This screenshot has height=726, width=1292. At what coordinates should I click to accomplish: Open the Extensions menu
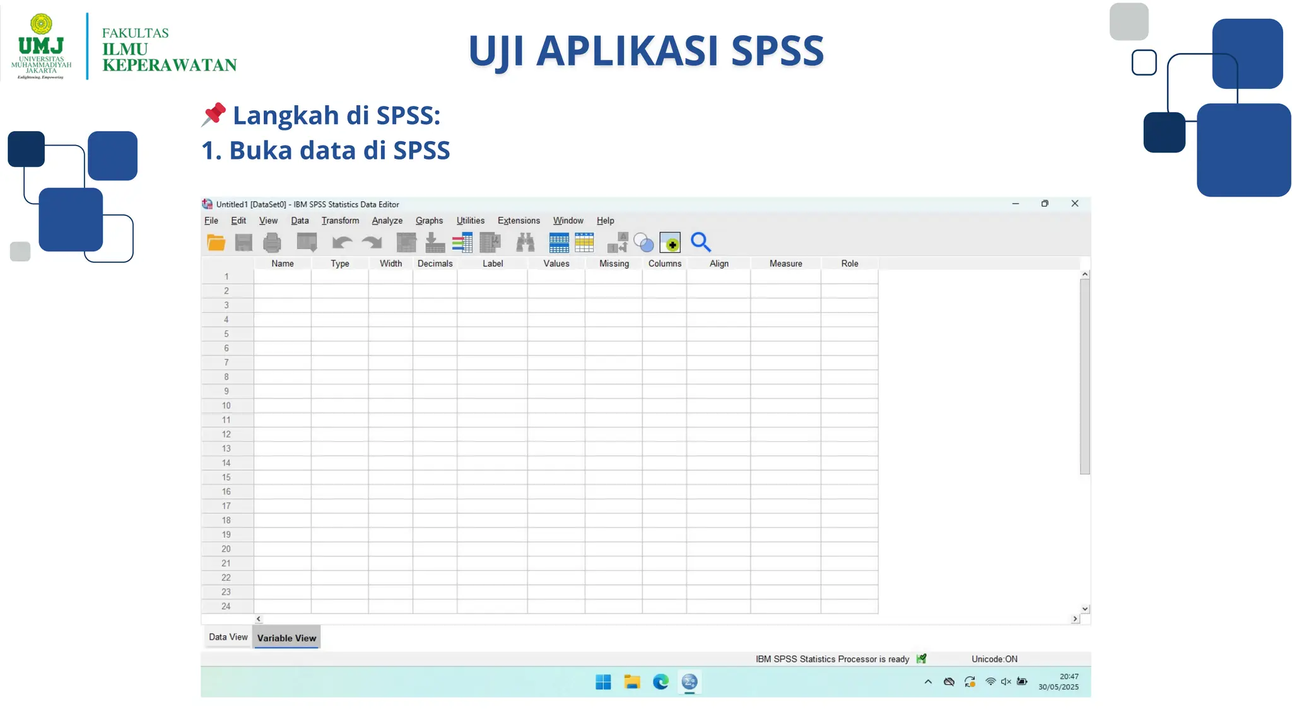pos(519,221)
